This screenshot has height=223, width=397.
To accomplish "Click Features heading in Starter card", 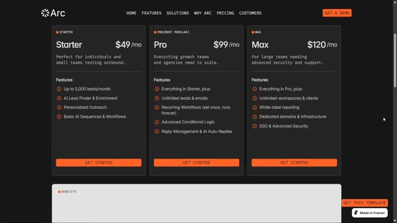I will pos(65,80).
